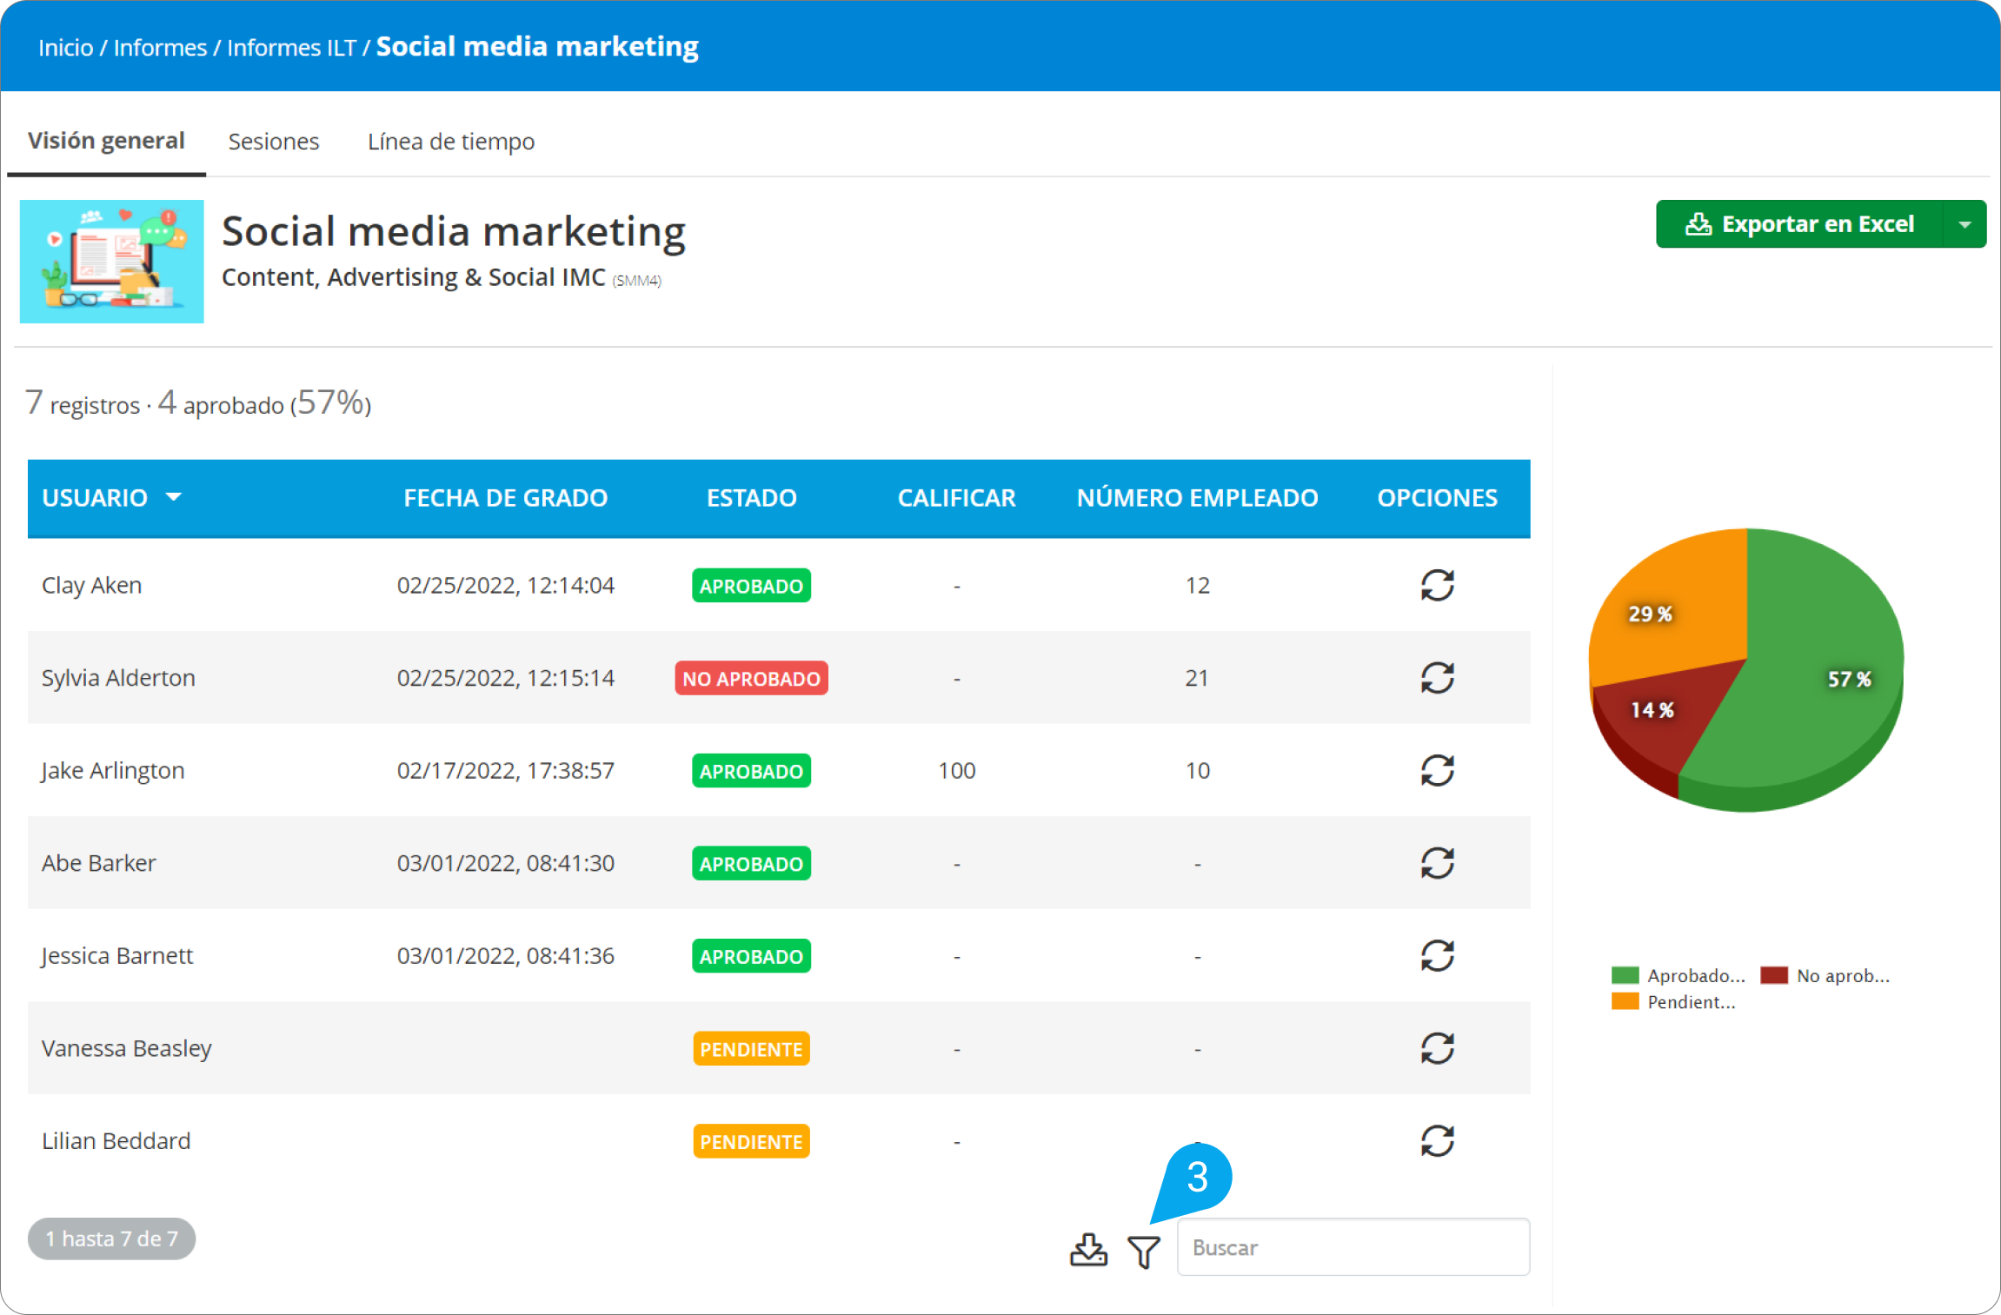Click the Social media marketing course thumbnail
Viewport: 2001px width, 1315px height.
tap(112, 262)
